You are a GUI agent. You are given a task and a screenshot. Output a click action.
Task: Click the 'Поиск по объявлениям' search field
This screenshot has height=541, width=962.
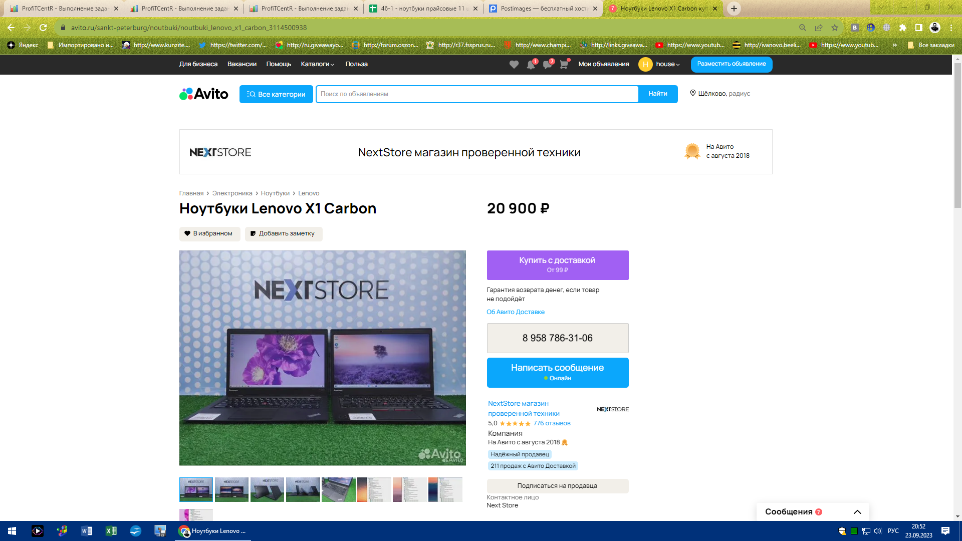(x=476, y=94)
